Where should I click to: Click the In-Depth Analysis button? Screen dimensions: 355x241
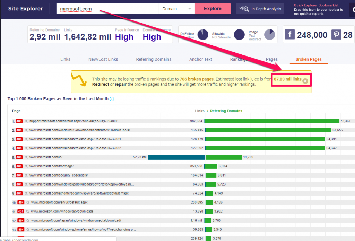pos(260,9)
